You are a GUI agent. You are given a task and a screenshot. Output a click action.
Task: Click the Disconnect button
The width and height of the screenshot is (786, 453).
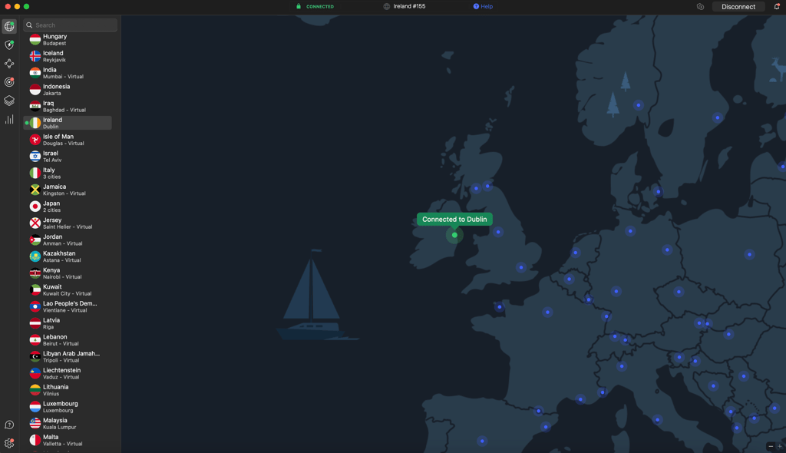click(738, 6)
